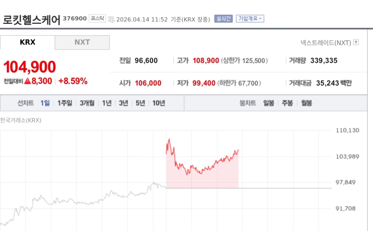The image size is (373, 231).
Task: Click the 로킷헬스케어 stock name heading
Action: click(32, 20)
